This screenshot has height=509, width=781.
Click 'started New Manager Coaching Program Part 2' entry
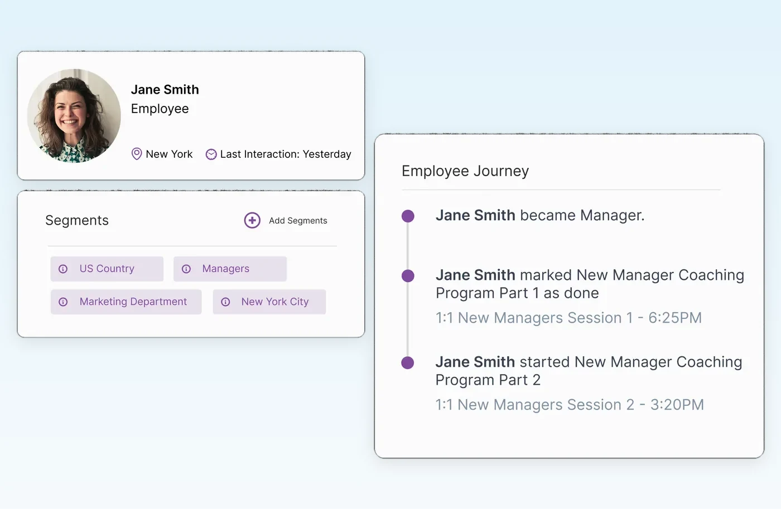589,371
